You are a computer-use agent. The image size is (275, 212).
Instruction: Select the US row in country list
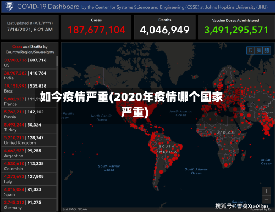[29, 62]
